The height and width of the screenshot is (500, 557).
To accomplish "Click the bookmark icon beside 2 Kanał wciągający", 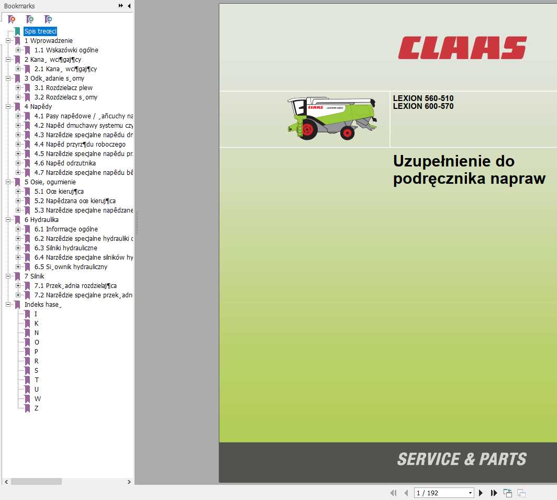I will 17,60.
